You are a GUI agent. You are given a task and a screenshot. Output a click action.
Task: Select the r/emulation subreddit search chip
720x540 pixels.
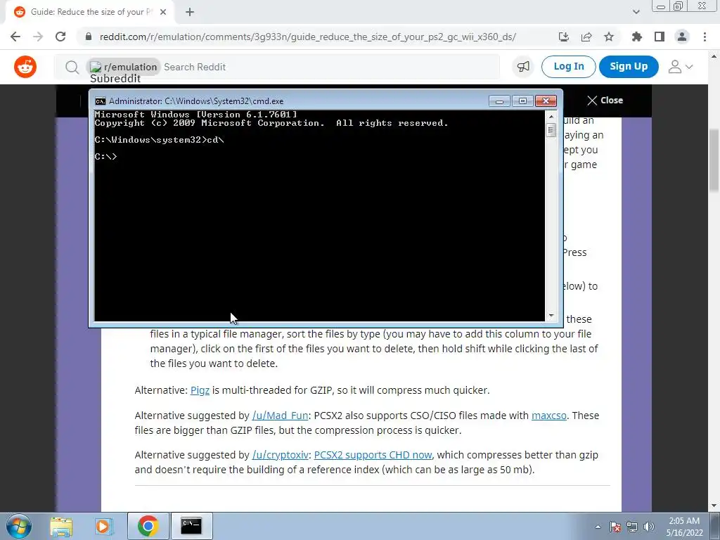pyautogui.click(x=124, y=67)
